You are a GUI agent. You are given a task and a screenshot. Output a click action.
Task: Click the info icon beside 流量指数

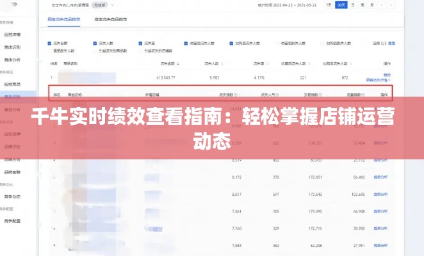(364, 94)
